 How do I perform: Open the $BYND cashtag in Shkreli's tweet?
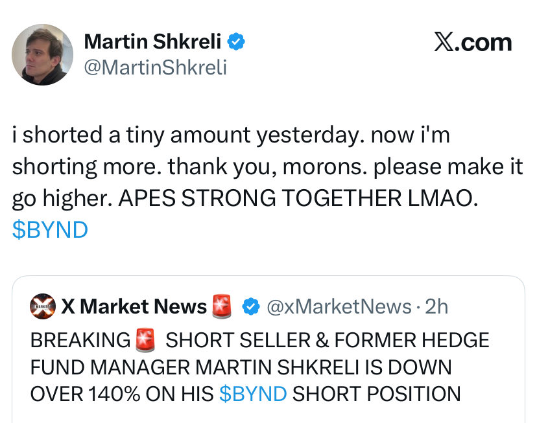50,230
